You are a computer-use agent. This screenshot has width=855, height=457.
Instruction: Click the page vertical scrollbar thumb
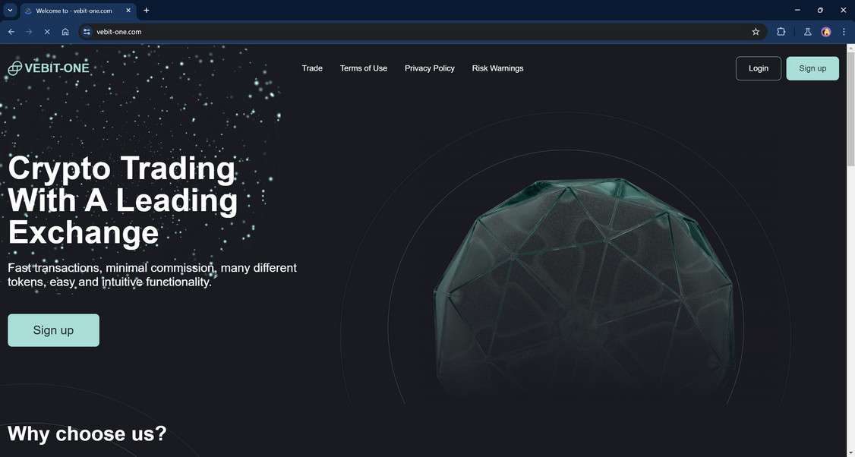[x=850, y=109]
